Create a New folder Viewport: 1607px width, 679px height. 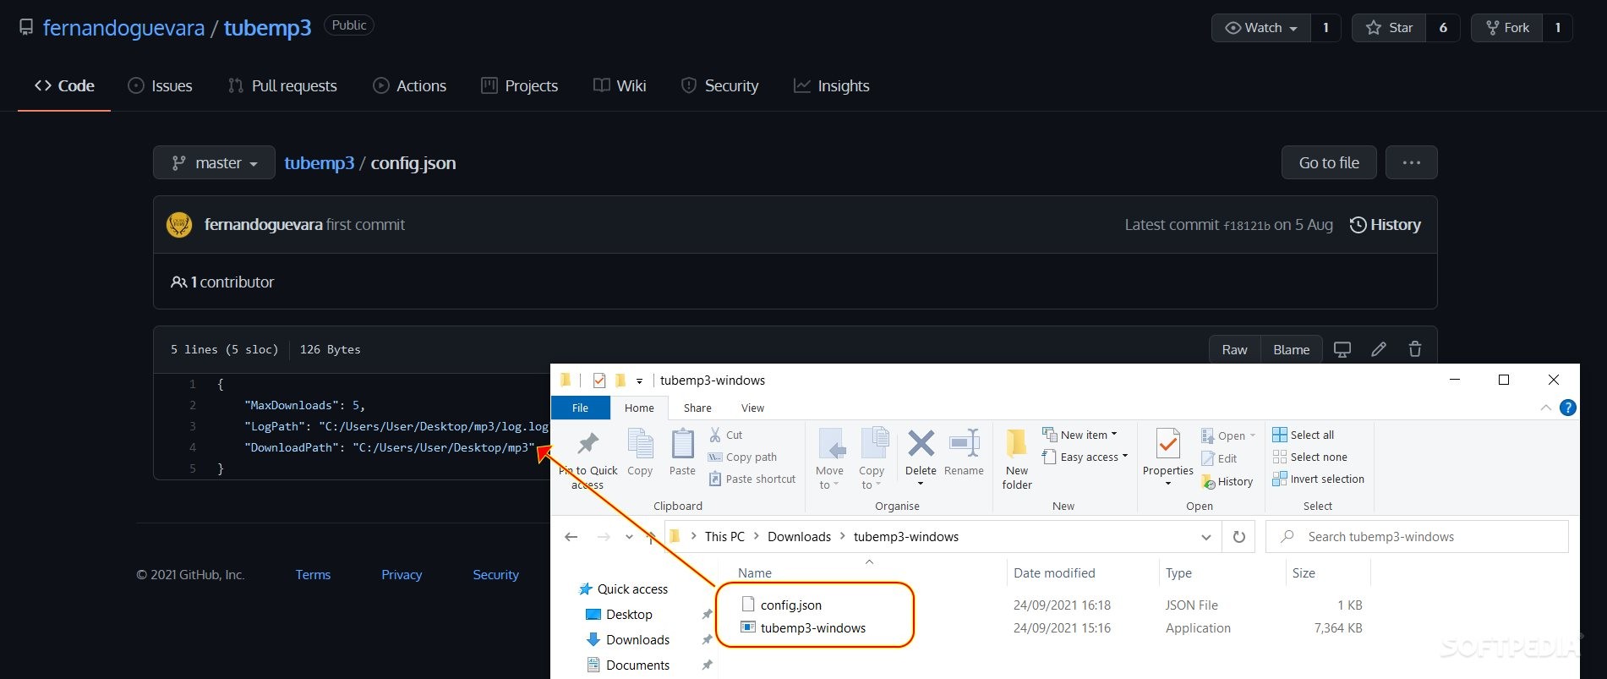click(1017, 458)
